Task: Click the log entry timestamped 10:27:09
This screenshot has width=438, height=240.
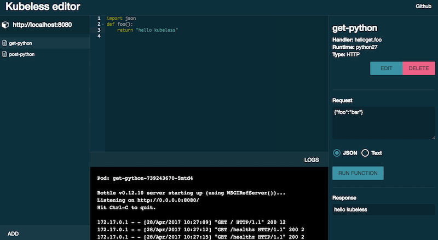Action: [191, 222]
